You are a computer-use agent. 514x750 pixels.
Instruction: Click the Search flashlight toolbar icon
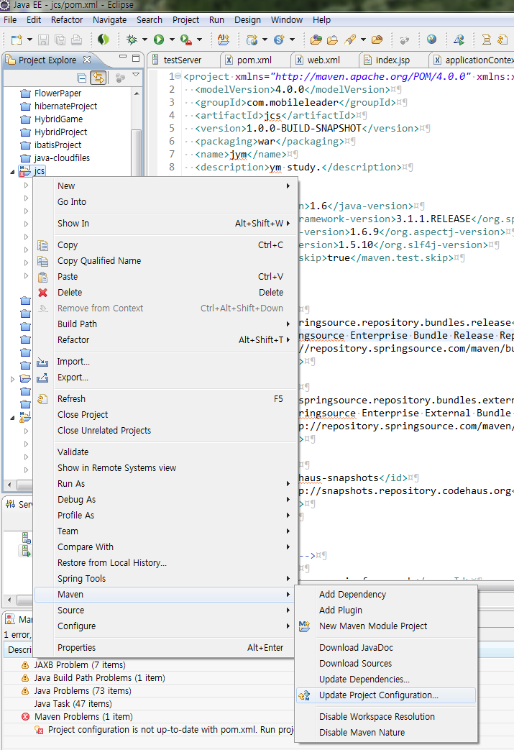tap(350, 40)
